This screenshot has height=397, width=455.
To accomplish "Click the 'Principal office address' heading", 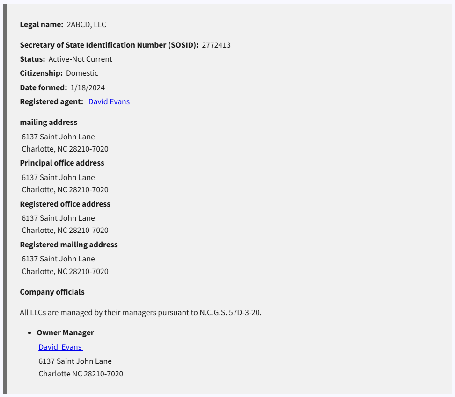I will (x=62, y=163).
